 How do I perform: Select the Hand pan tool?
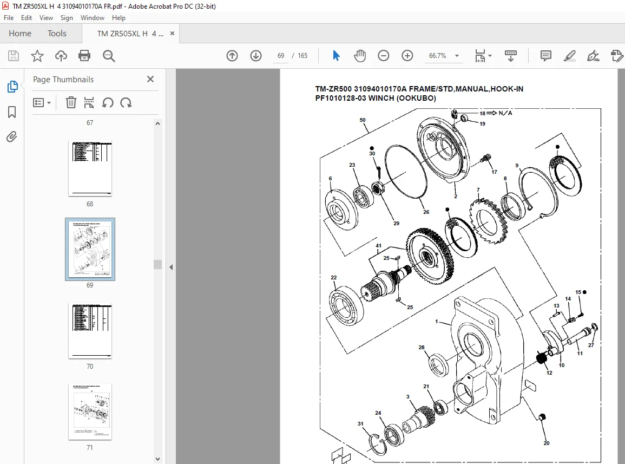[x=359, y=56]
